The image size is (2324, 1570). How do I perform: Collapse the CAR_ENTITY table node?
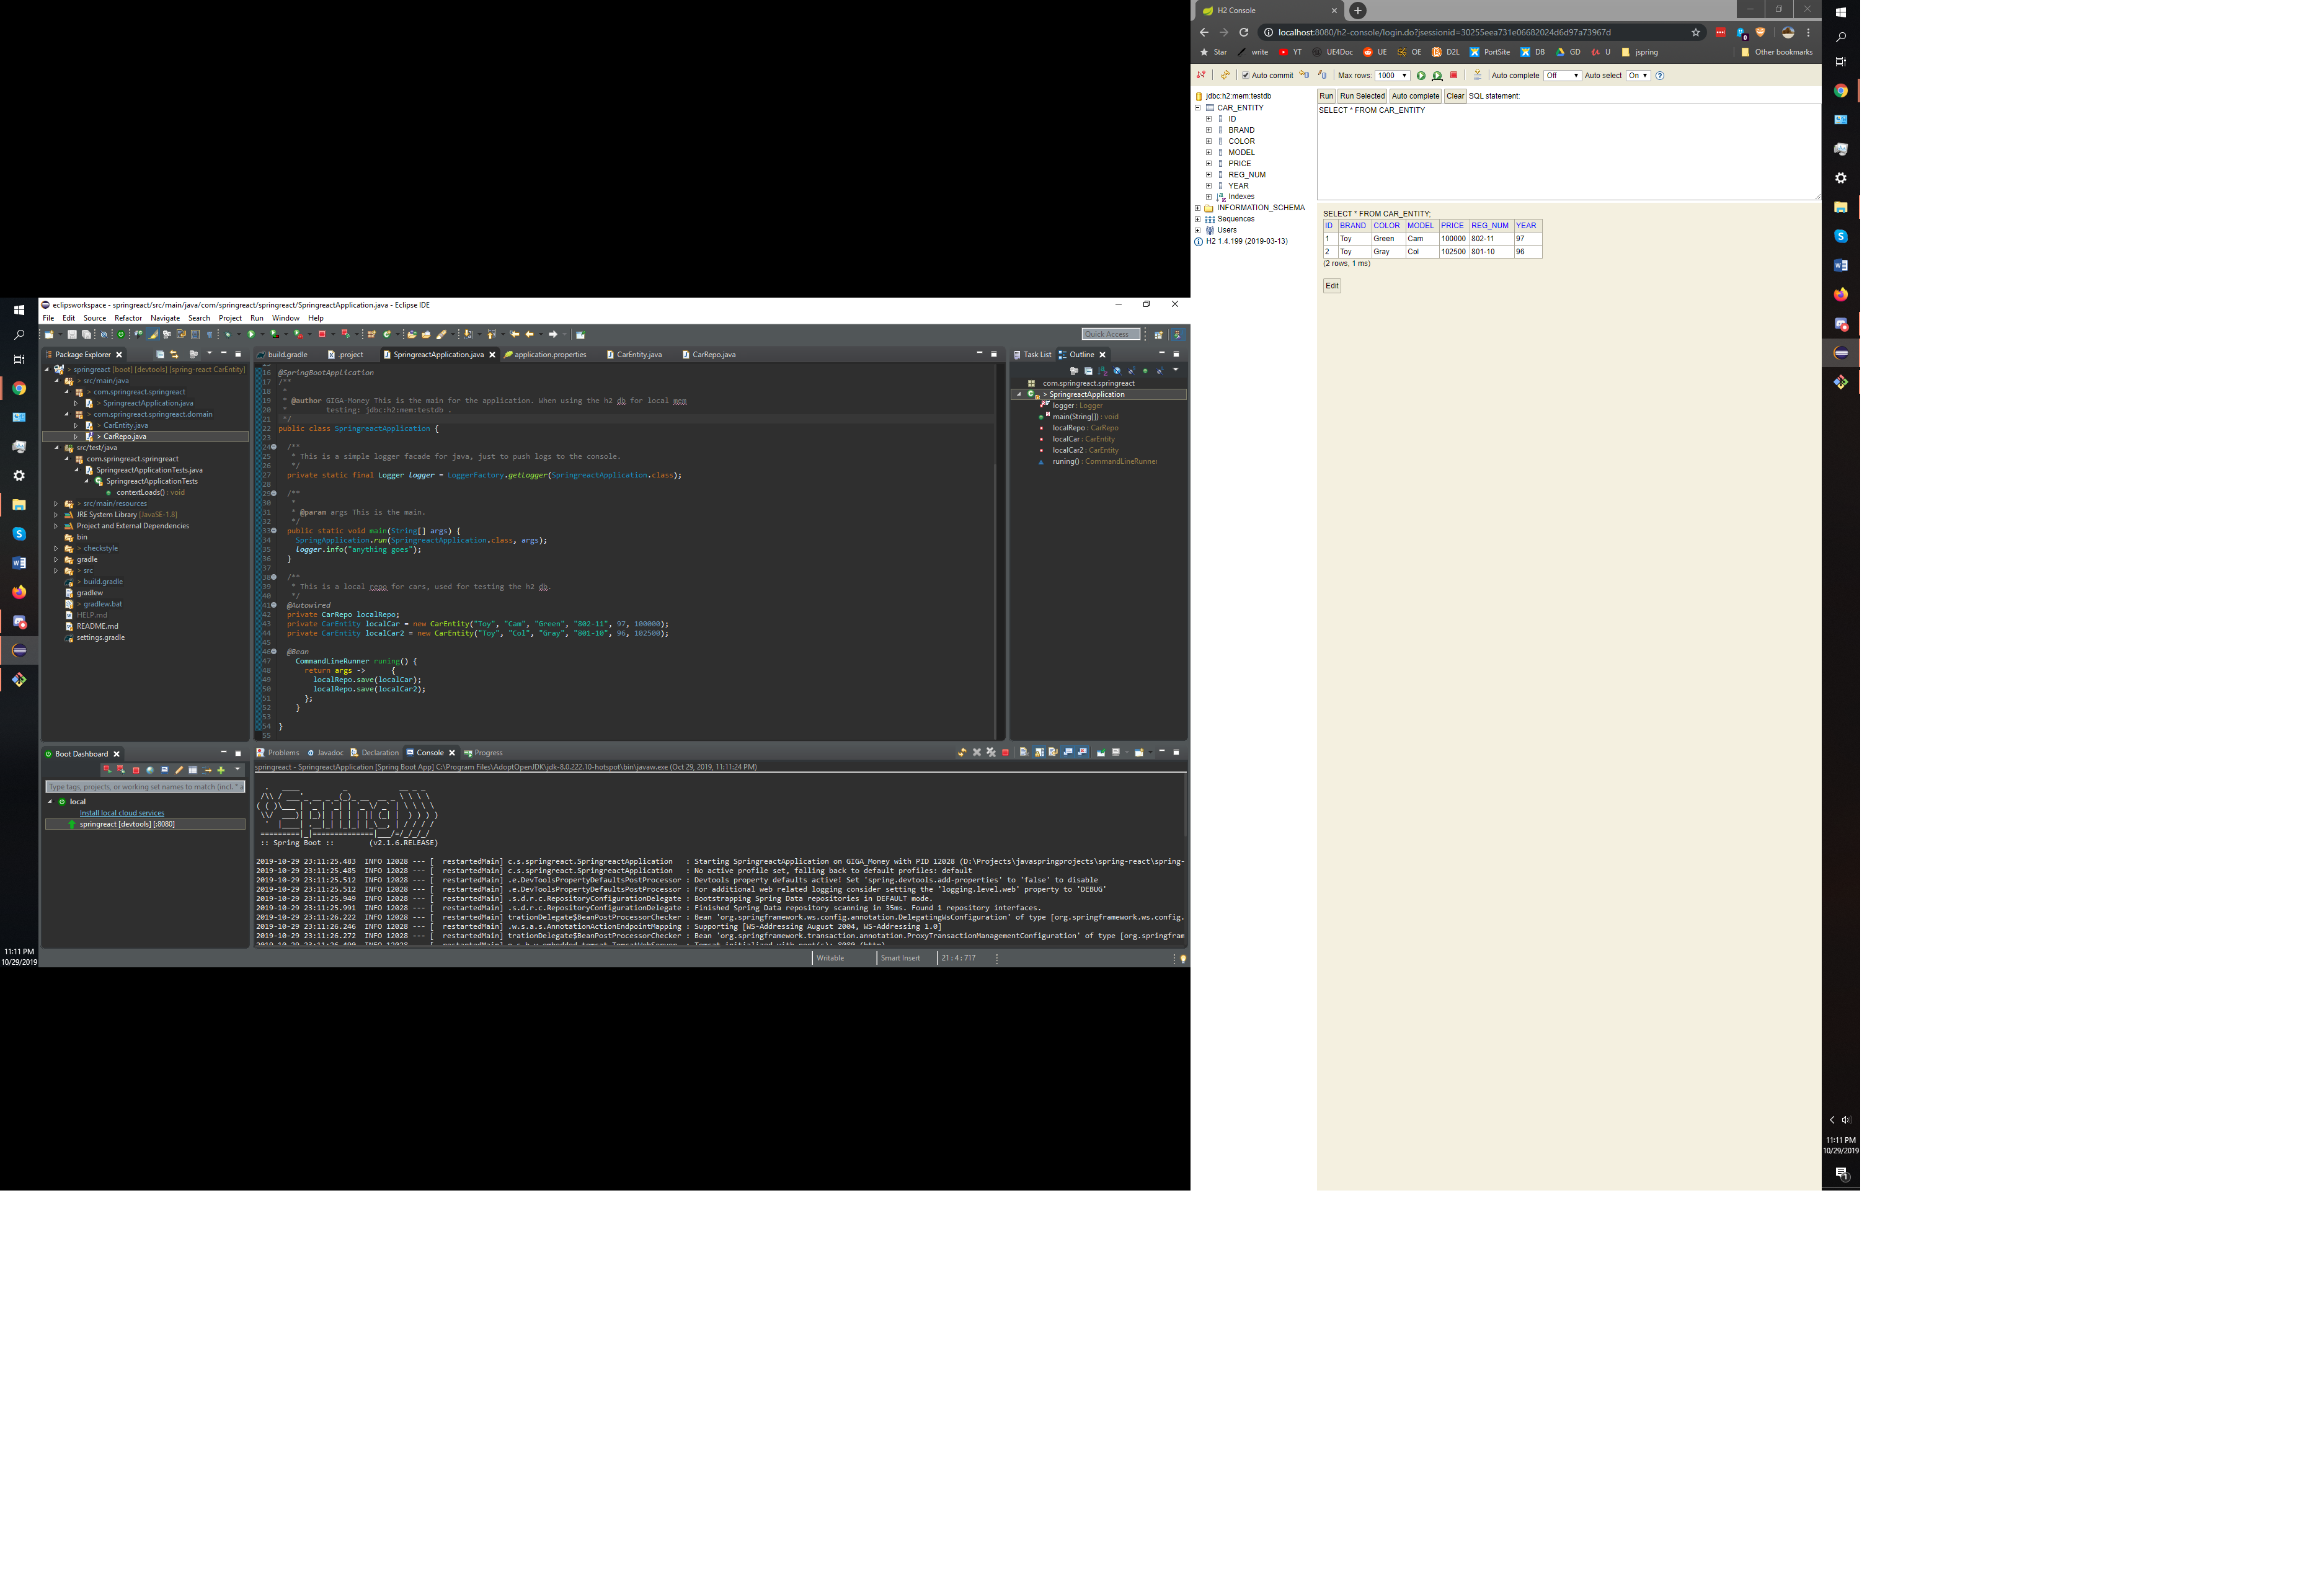1198,108
